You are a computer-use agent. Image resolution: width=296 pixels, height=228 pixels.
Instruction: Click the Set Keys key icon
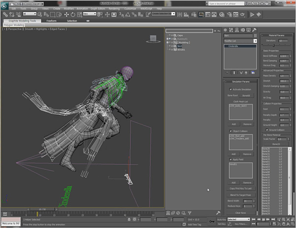coord(212,222)
